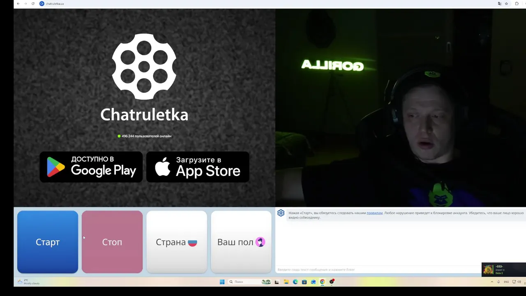Image resolution: width=526 pixels, height=296 pixels.
Task: Open Task View from the taskbar
Action: tap(277, 282)
